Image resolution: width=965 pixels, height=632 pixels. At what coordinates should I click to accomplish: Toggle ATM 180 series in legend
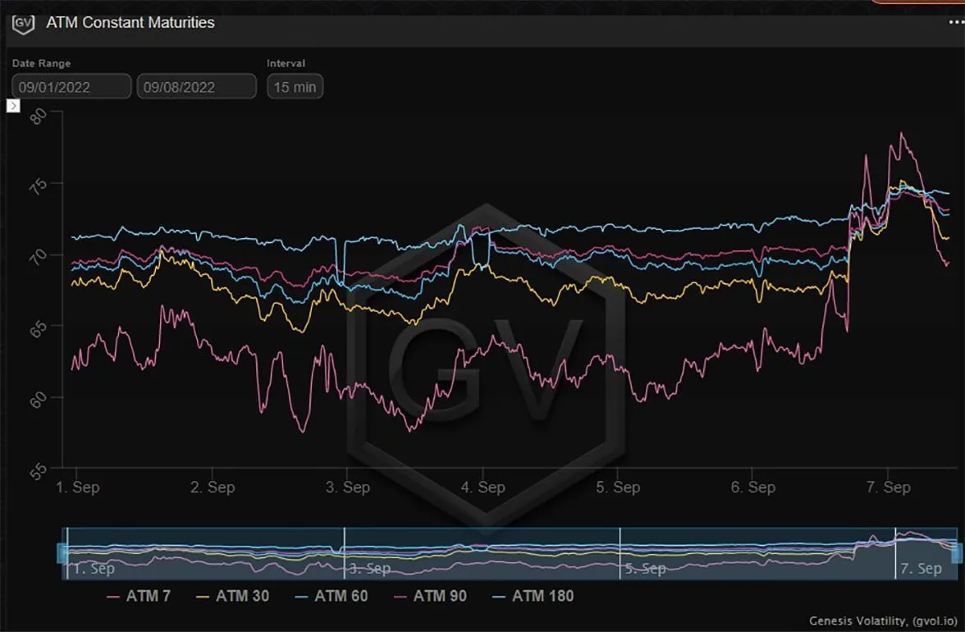click(x=533, y=596)
